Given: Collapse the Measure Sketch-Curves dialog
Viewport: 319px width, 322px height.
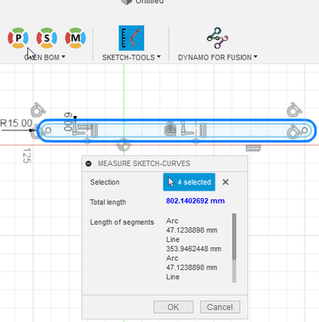Looking at the screenshot, I should 89,163.
